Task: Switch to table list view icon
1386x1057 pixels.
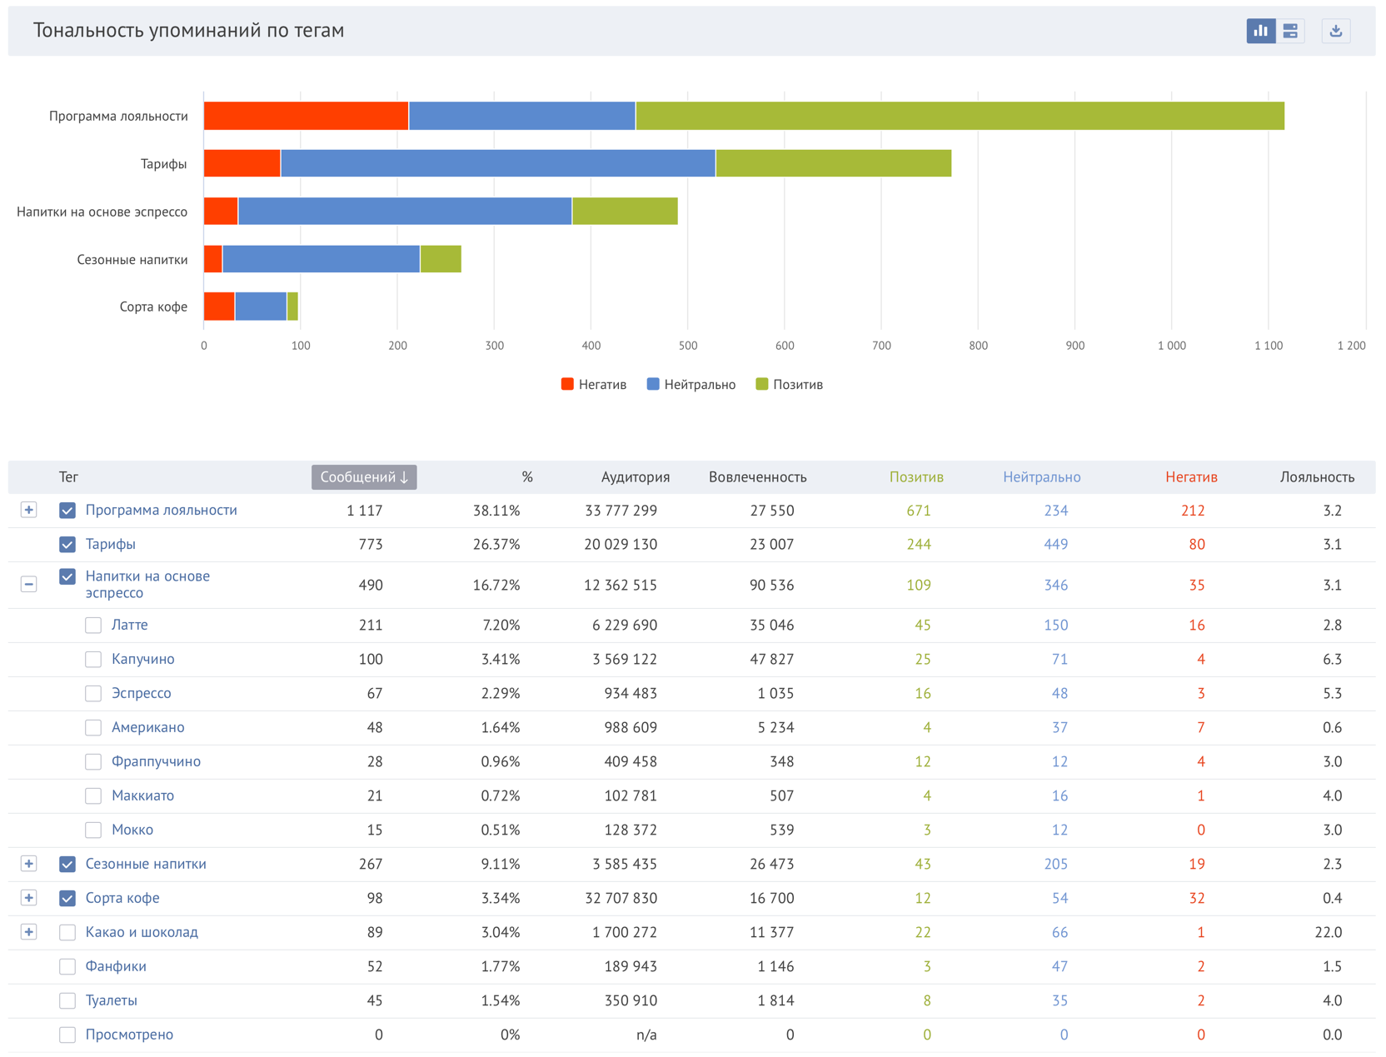Action: coord(1290,31)
